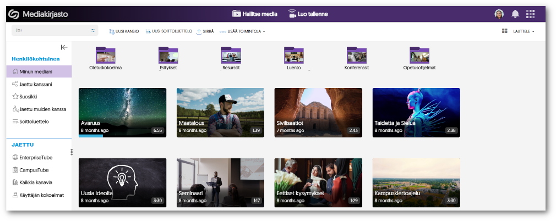The height and width of the screenshot is (221, 556).
Task: Play the Sivilisaatiot video
Action: [318, 113]
